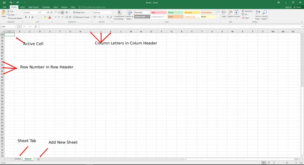
Task: Open the font size dropdown
Action: tap(45, 13)
